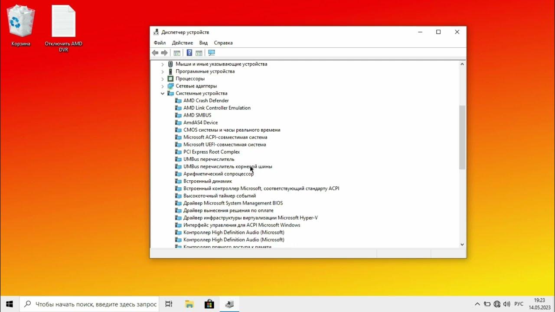
Task: Open Microsoft Store from the taskbar
Action: [x=209, y=304]
